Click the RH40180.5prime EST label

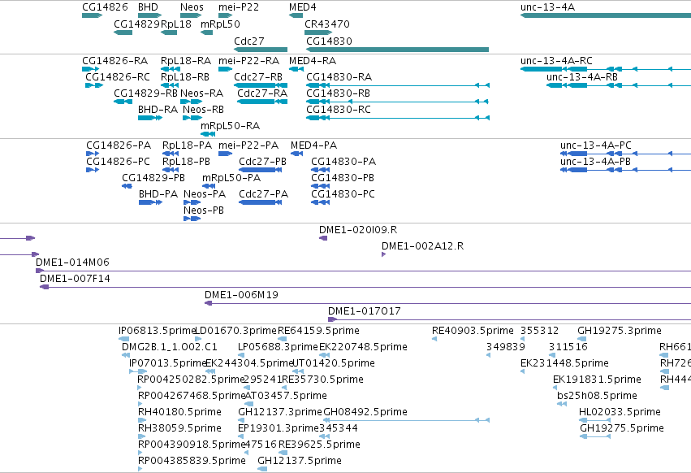point(179,412)
